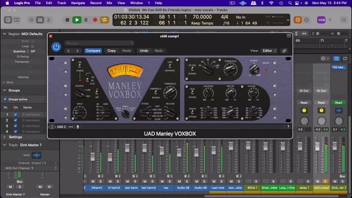Click the scissors Editors icon
The height and width of the screenshot is (198, 352).
pos(48,20)
